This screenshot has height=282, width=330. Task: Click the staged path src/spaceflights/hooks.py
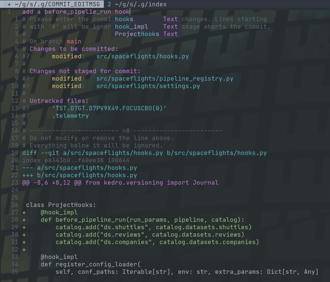point(142,56)
